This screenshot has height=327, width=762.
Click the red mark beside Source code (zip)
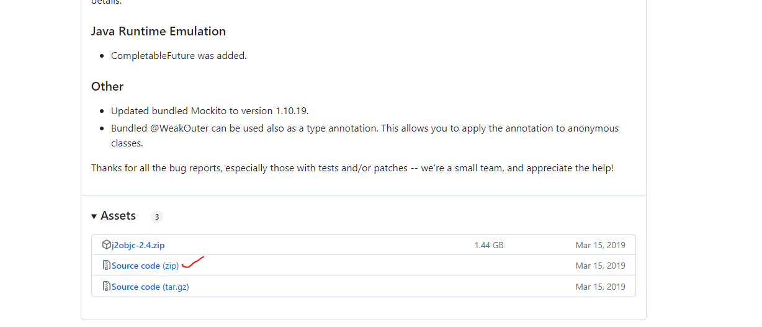click(194, 263)
